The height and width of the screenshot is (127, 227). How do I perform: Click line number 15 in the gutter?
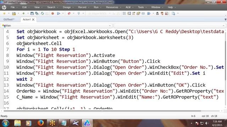(x=6, y=97)
